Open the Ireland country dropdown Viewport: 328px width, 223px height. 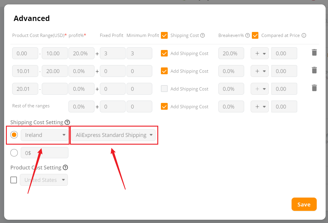pyautogui.click(x=44, y=135)
